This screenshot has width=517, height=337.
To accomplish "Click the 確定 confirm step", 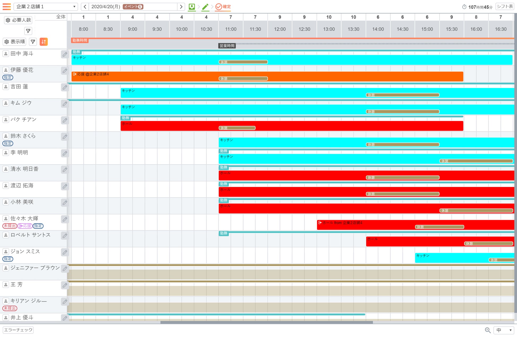I will [x=223, y=7].
